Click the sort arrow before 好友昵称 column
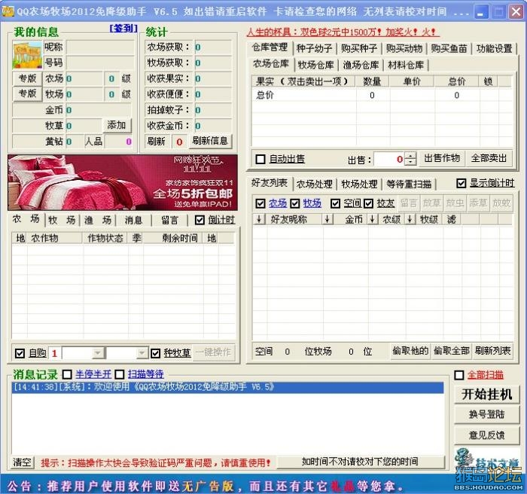Viewport: 527px width, 494px height. pos(259,220)
